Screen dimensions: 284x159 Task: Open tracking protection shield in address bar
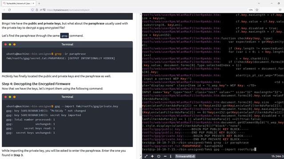pyautogui.click(x=32, y=10)
